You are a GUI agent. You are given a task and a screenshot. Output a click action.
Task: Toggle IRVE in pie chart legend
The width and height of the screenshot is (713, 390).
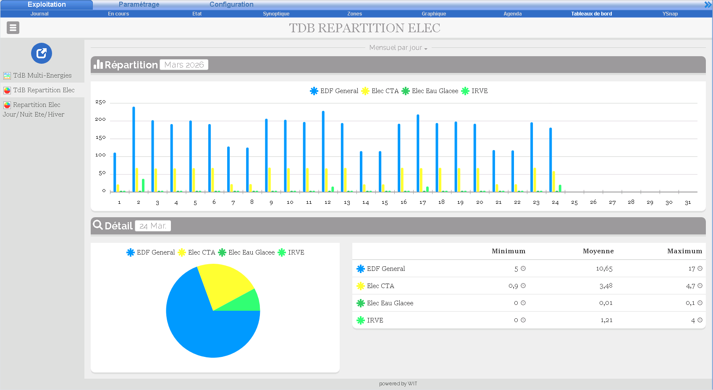point(291,252)
